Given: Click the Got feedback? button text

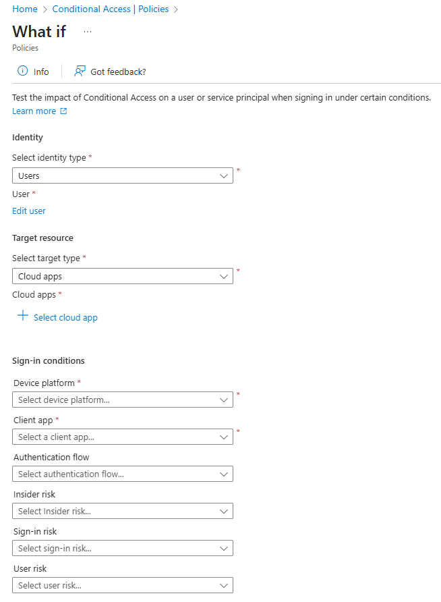Looking at the screenshot, I should [118, 72].
